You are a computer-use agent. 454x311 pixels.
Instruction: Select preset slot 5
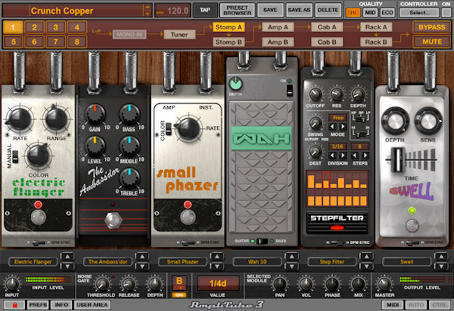tap(13, 42)
